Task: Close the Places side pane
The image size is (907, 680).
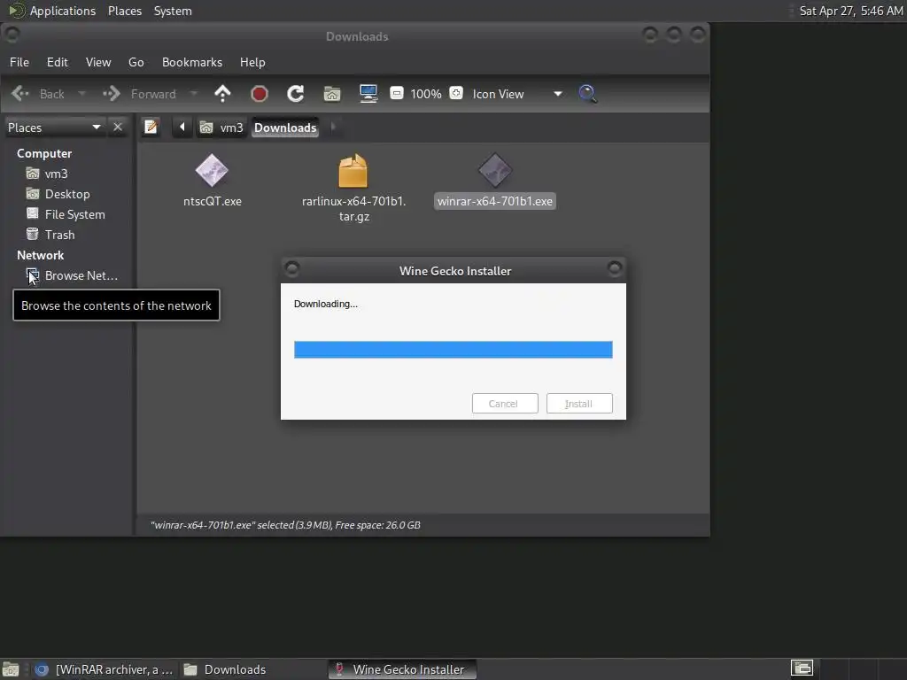Action: coord(118,127)
